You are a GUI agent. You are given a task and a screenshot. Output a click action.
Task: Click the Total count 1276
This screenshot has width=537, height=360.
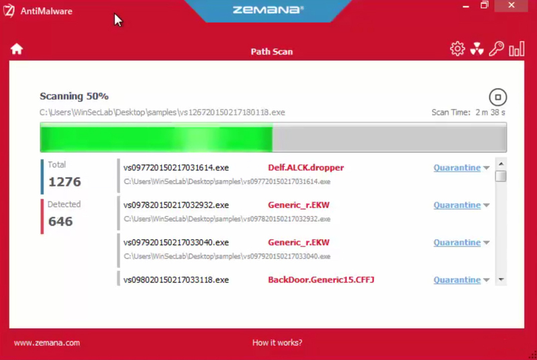pos(64,182)
